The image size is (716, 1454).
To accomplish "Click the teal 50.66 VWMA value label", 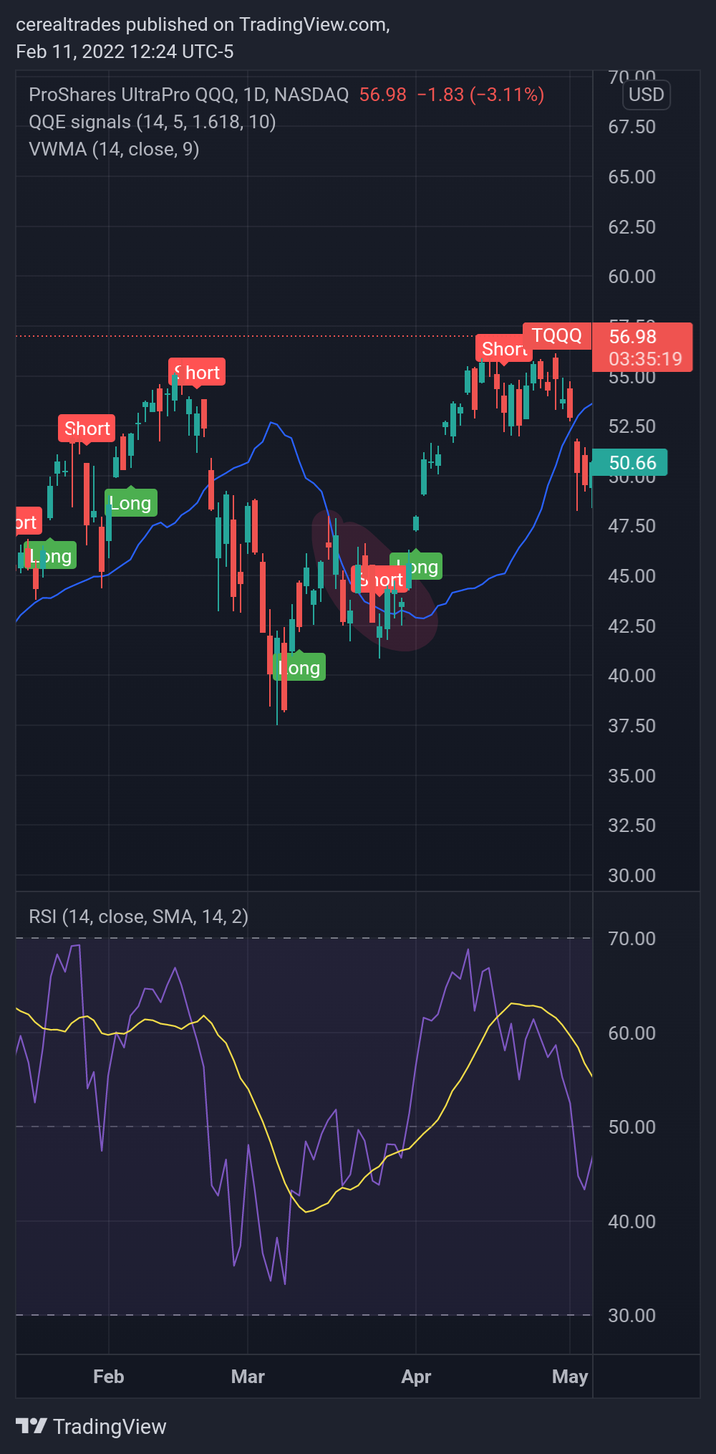I will tap(630, 462).
